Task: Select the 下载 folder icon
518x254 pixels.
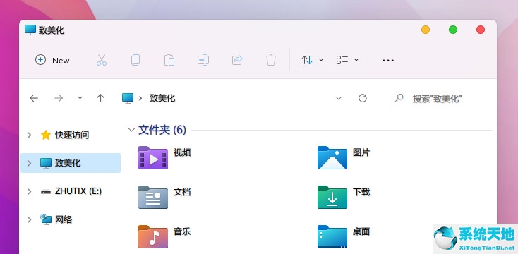Action: click(x=332, y=197)
